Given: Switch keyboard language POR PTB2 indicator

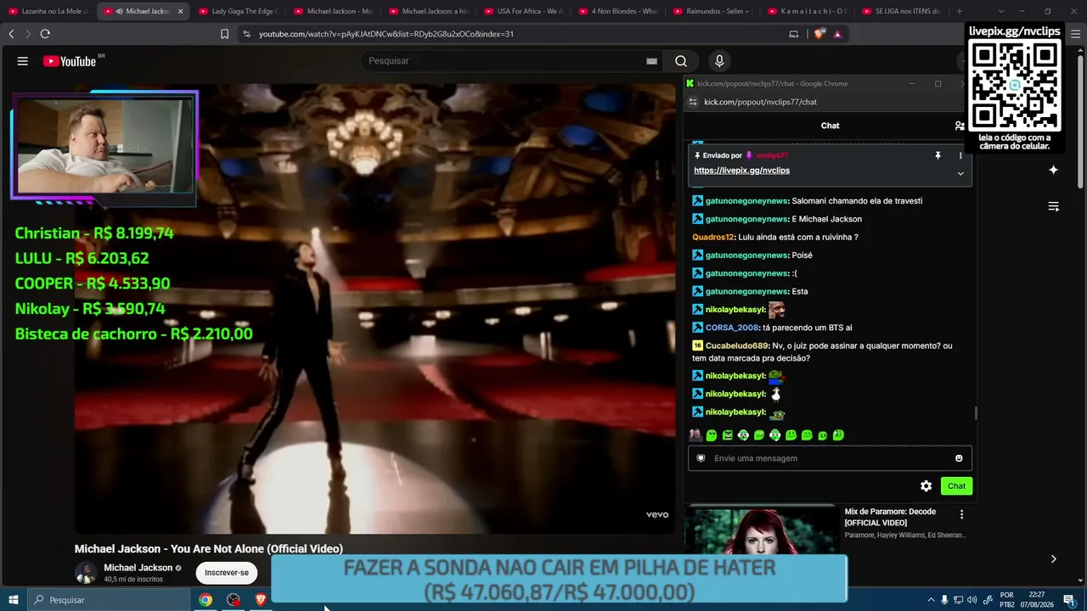Looking at the screenshot, I should pyautogui.click(x=1007, y=600).
